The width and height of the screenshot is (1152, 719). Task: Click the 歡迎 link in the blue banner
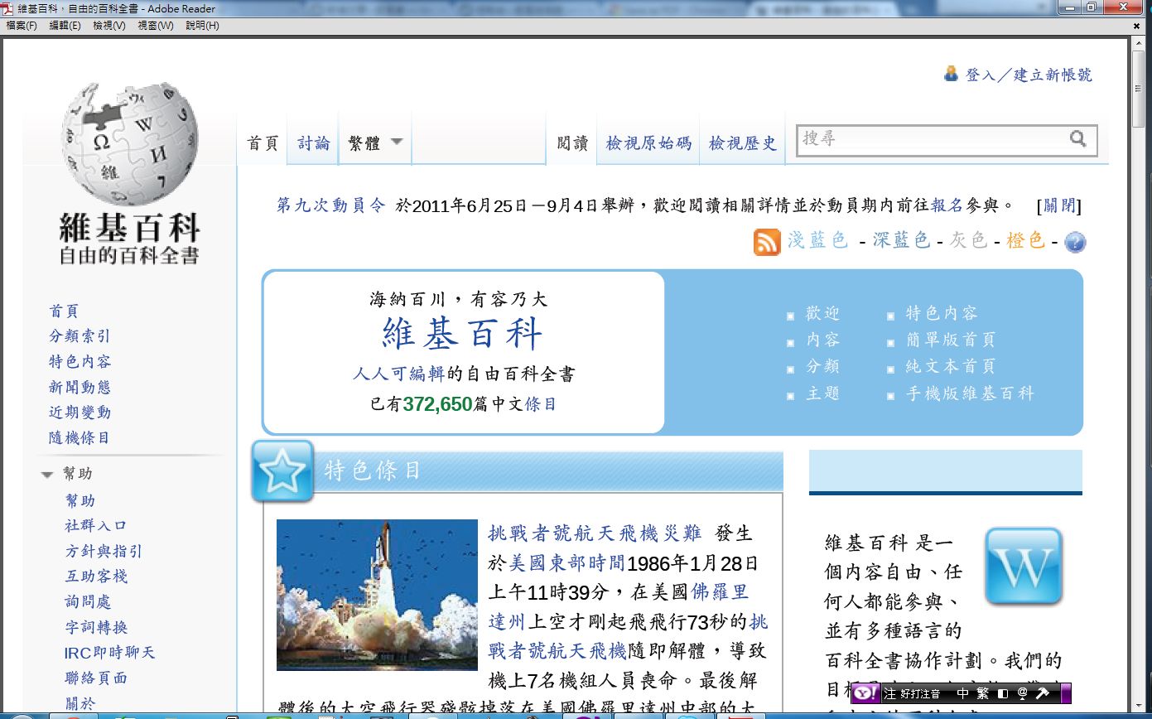[822, 313]
